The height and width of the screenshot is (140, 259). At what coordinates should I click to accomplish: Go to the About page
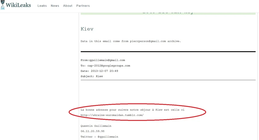tap(68, 5)
